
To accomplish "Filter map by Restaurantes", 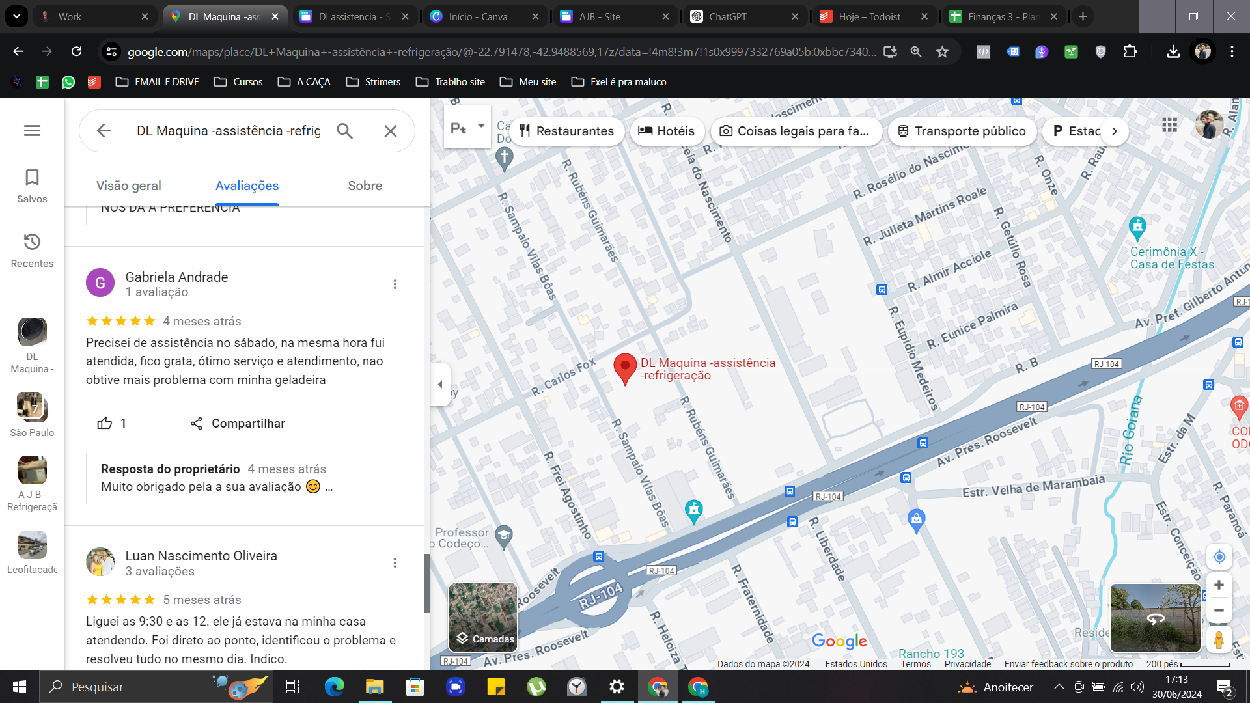I will point(566,131).
